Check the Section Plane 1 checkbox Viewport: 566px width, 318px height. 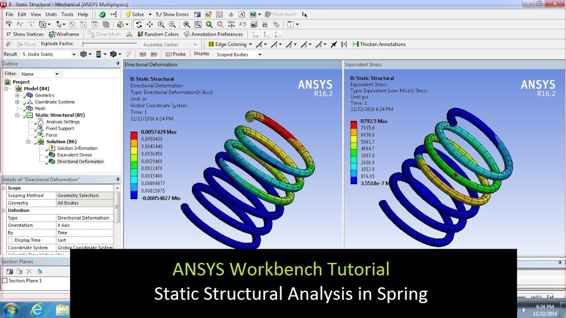click(5, 281)
